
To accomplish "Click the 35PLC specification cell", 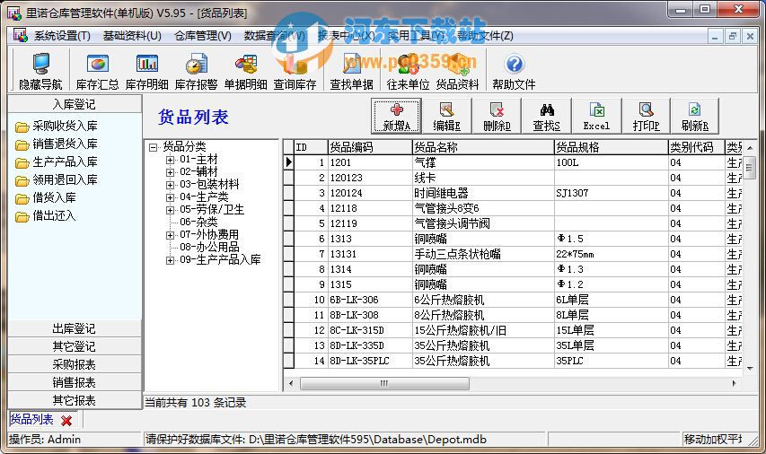I will (x=611, y=361).
